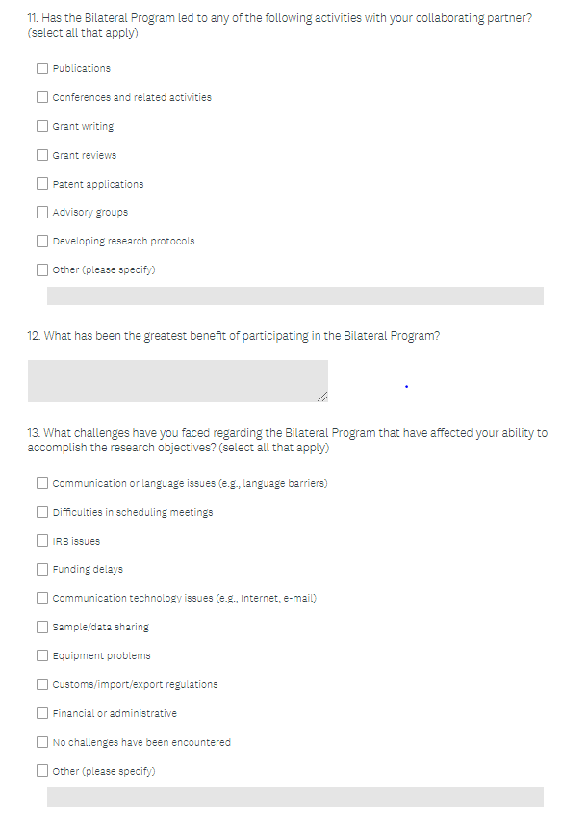The width and height of the screenshot is (562, 821).
Task: Check the Grant reviews box
Action: pyautogui.click(x=42, y=155)
